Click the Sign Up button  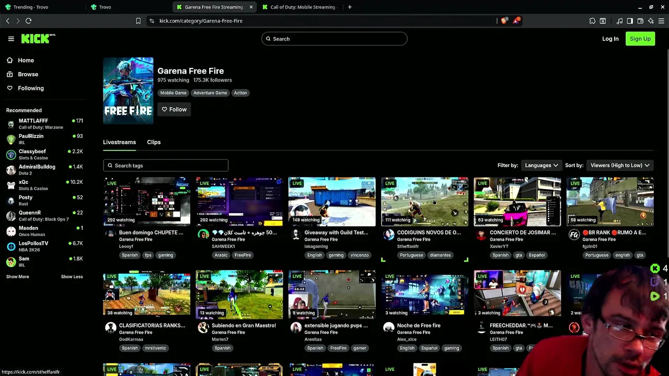640,39
